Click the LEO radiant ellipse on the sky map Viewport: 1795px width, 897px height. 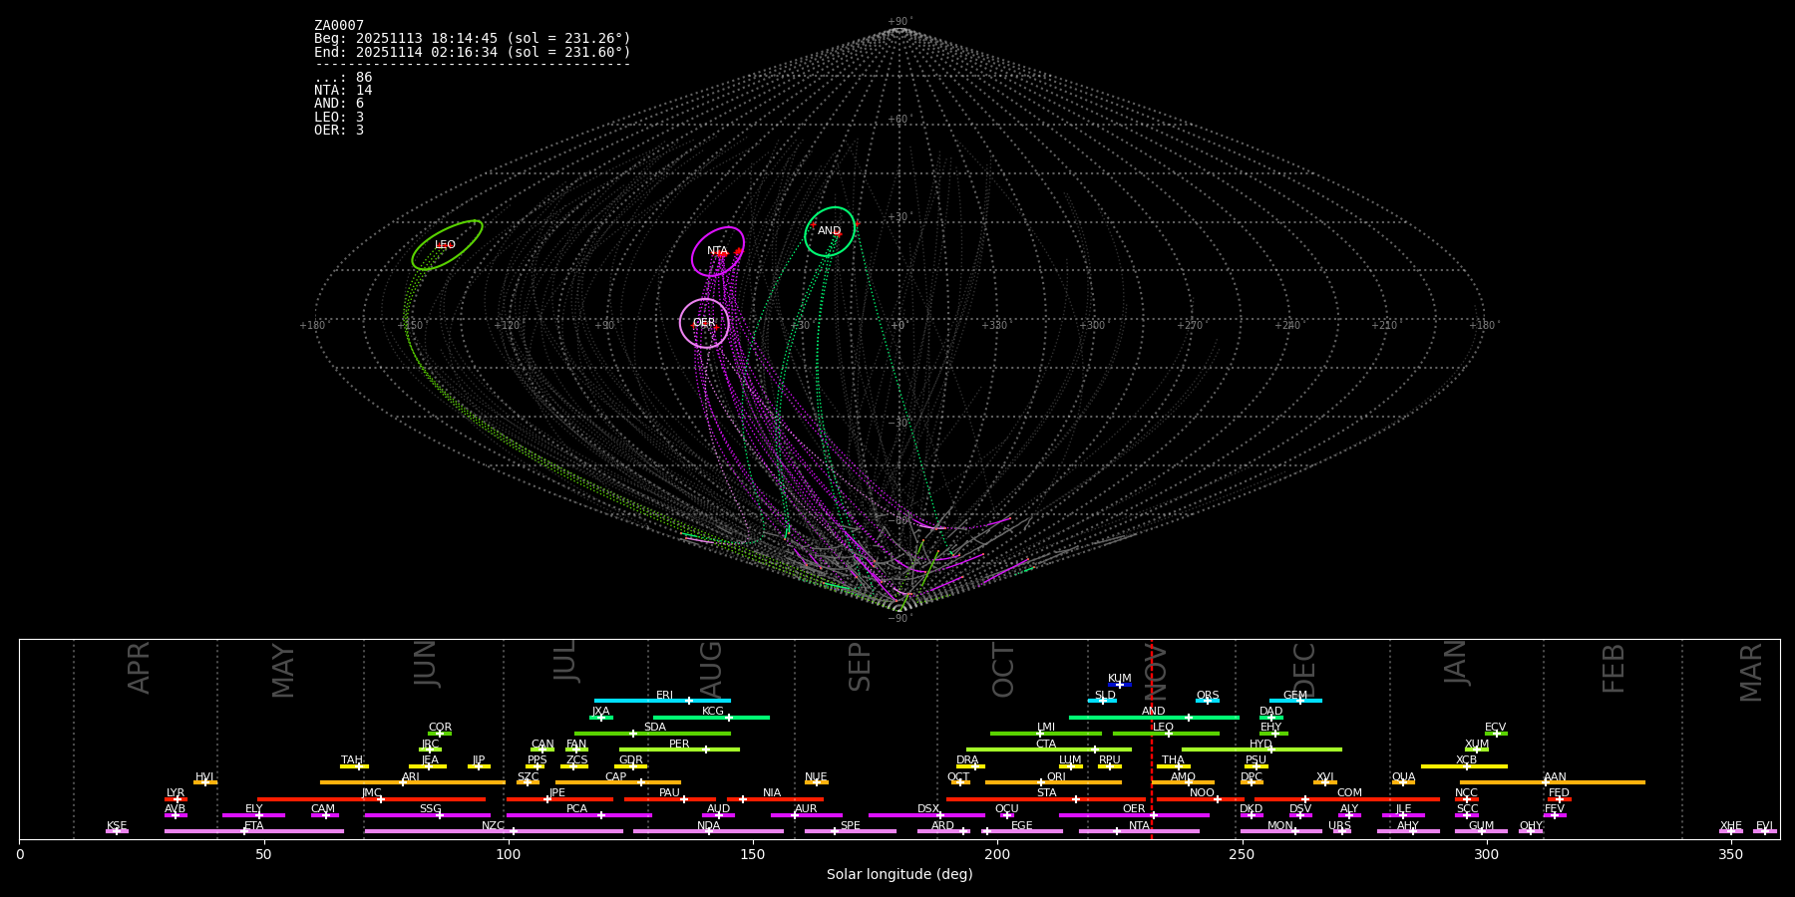(447, 245)
